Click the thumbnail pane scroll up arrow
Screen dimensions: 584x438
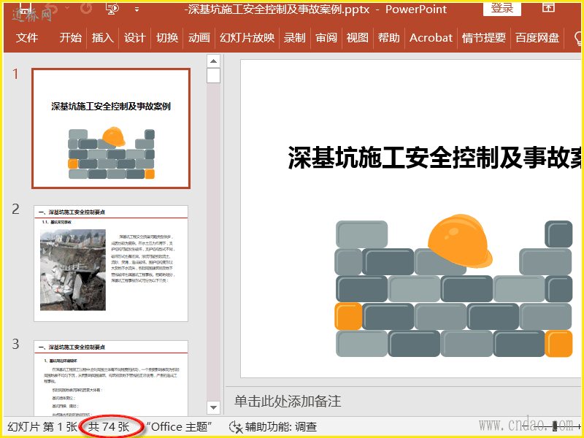213,61
